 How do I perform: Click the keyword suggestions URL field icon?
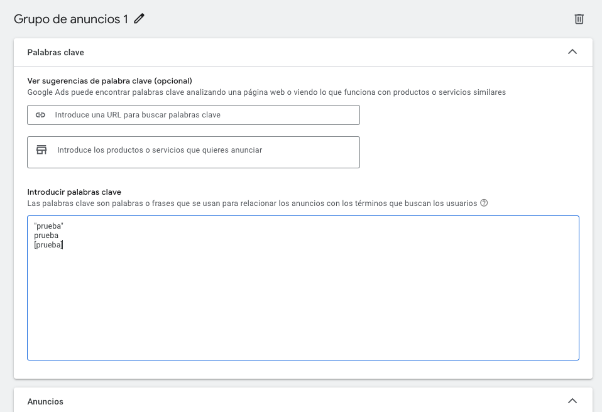point(40,114)
